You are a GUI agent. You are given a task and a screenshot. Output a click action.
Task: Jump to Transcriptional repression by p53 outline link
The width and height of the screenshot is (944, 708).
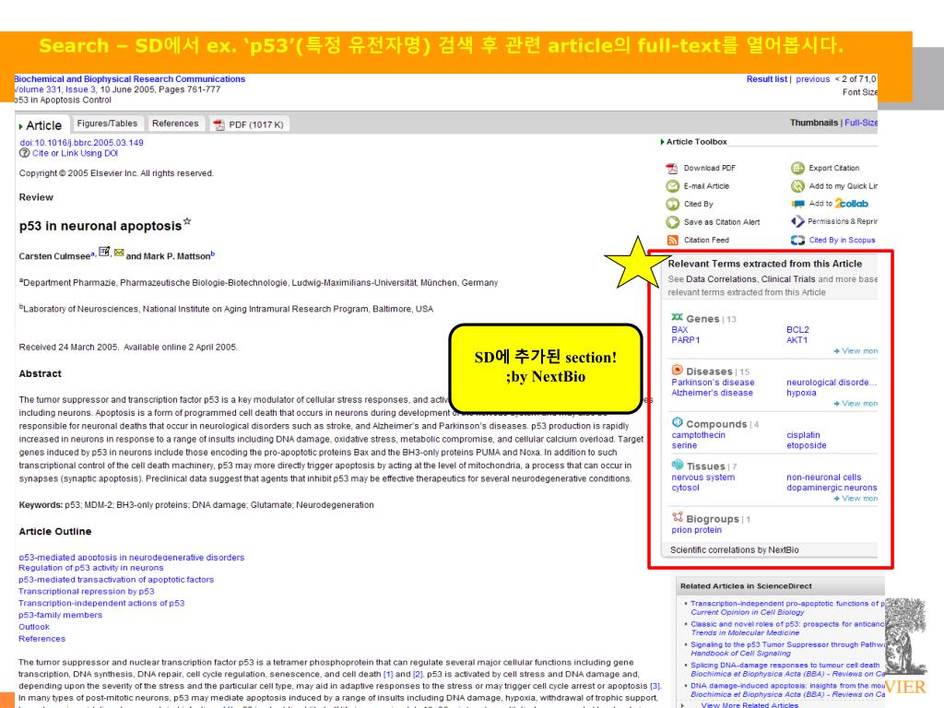pos(86,591)
